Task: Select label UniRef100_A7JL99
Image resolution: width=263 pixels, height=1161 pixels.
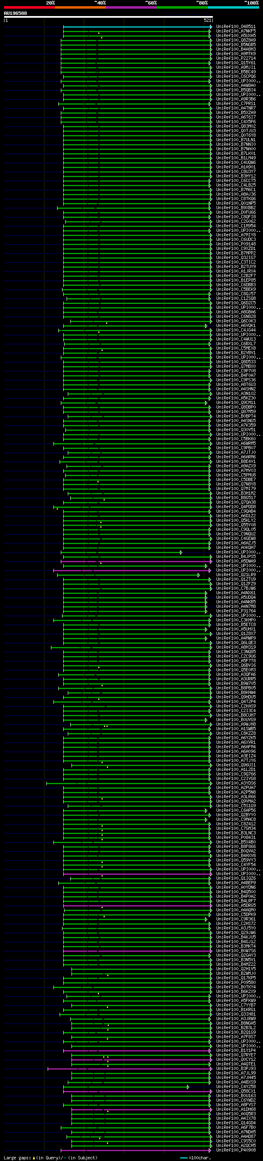Action: [236, 1073]
